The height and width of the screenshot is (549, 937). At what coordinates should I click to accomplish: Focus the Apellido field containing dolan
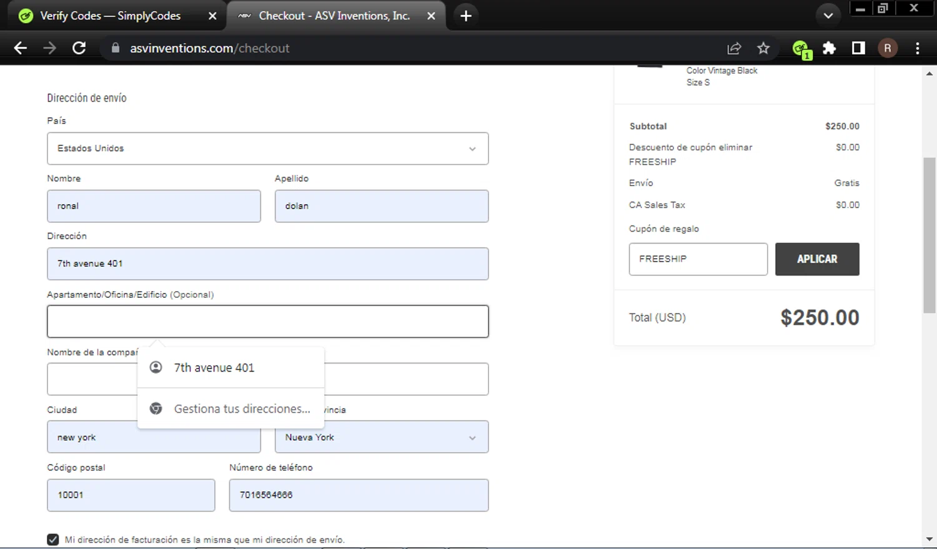click(382, 206)
